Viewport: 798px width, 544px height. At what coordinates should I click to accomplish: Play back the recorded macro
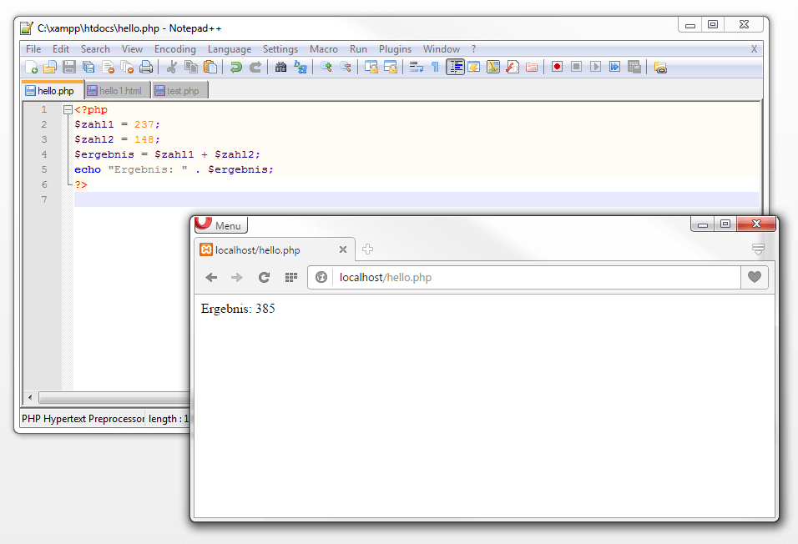tap(595, 67)
